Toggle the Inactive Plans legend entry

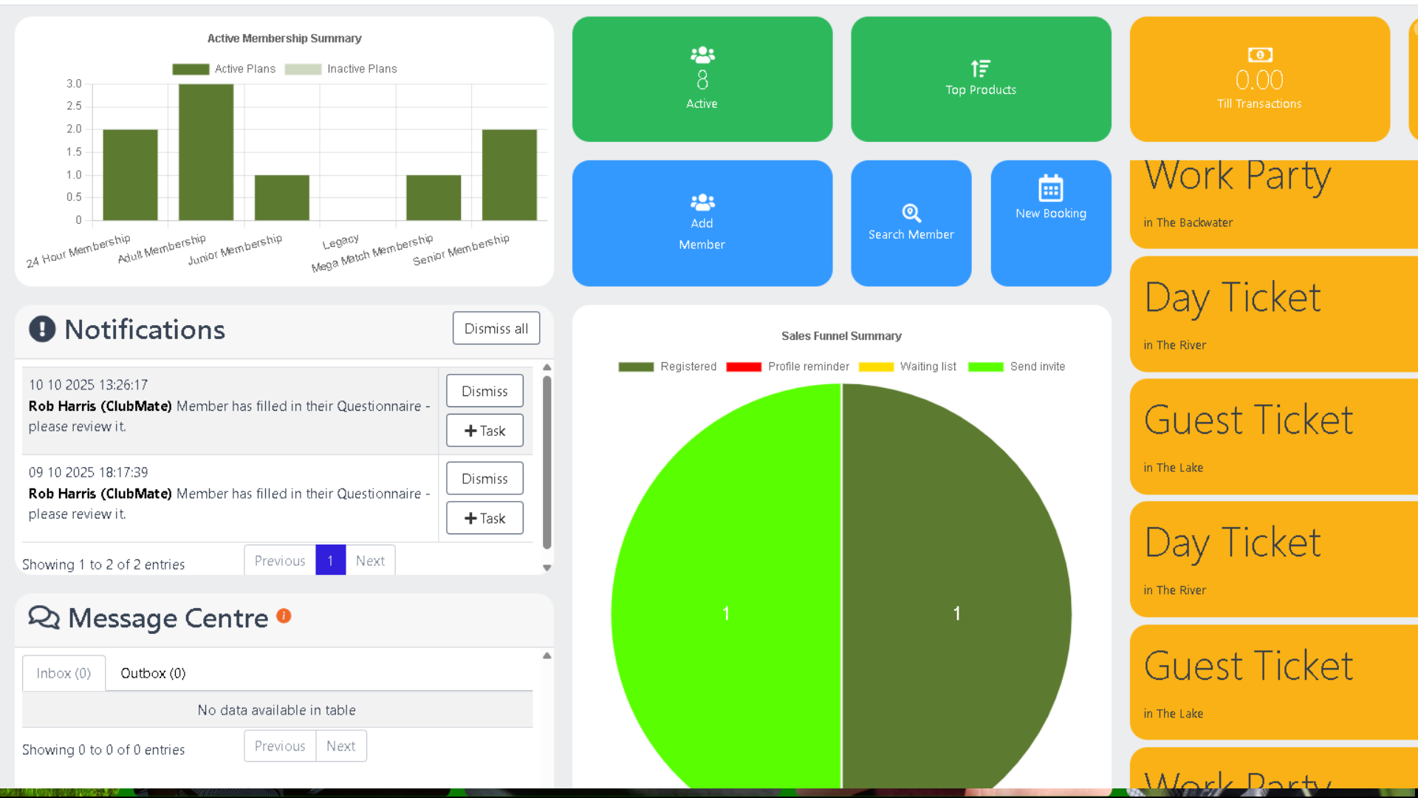click(x=347, y=69)
